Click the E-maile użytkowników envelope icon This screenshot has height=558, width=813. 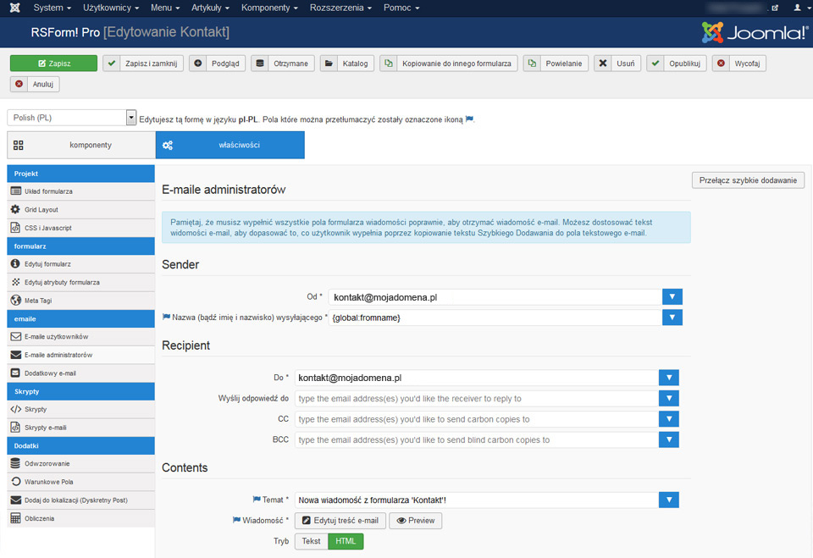click(x=16, y=336)
